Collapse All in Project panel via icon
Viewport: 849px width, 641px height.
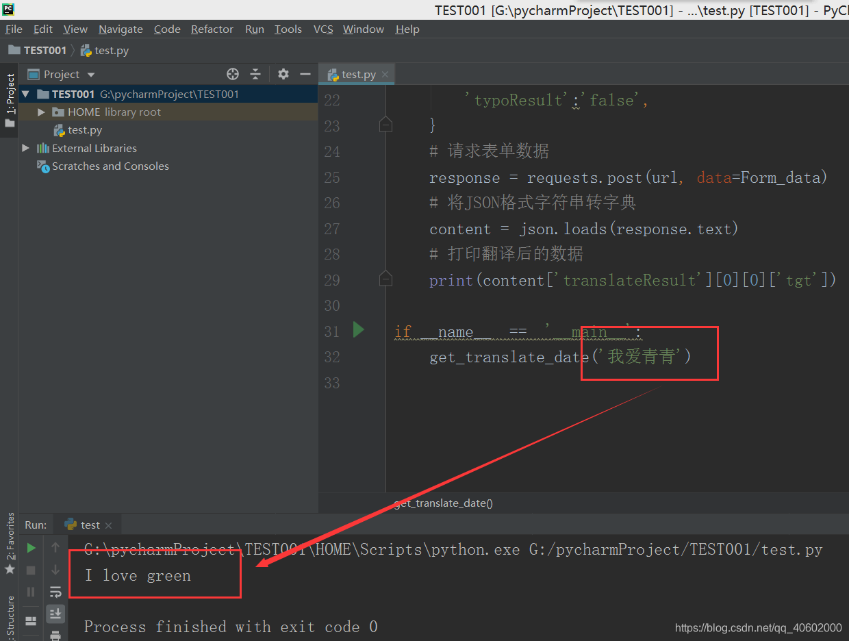point(255,74)
